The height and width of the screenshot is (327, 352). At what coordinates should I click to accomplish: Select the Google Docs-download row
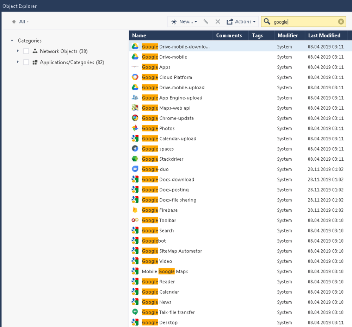coord(240,179)
